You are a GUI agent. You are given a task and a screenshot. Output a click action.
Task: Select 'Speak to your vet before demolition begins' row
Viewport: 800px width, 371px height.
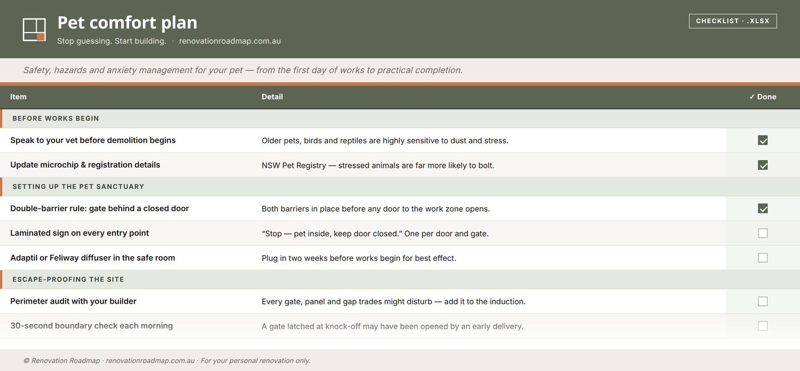[400, 140]
